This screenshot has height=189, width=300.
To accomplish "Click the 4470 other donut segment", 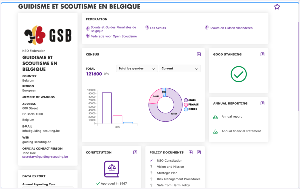I will coord(164,92).
